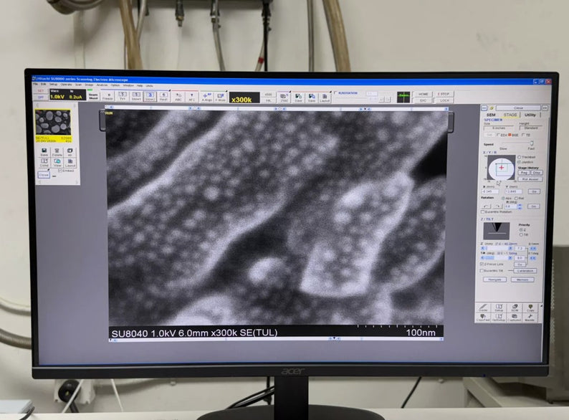Click x300k magnification display
The width and height of the screenshot is (569, 420).
click(244, 97)
